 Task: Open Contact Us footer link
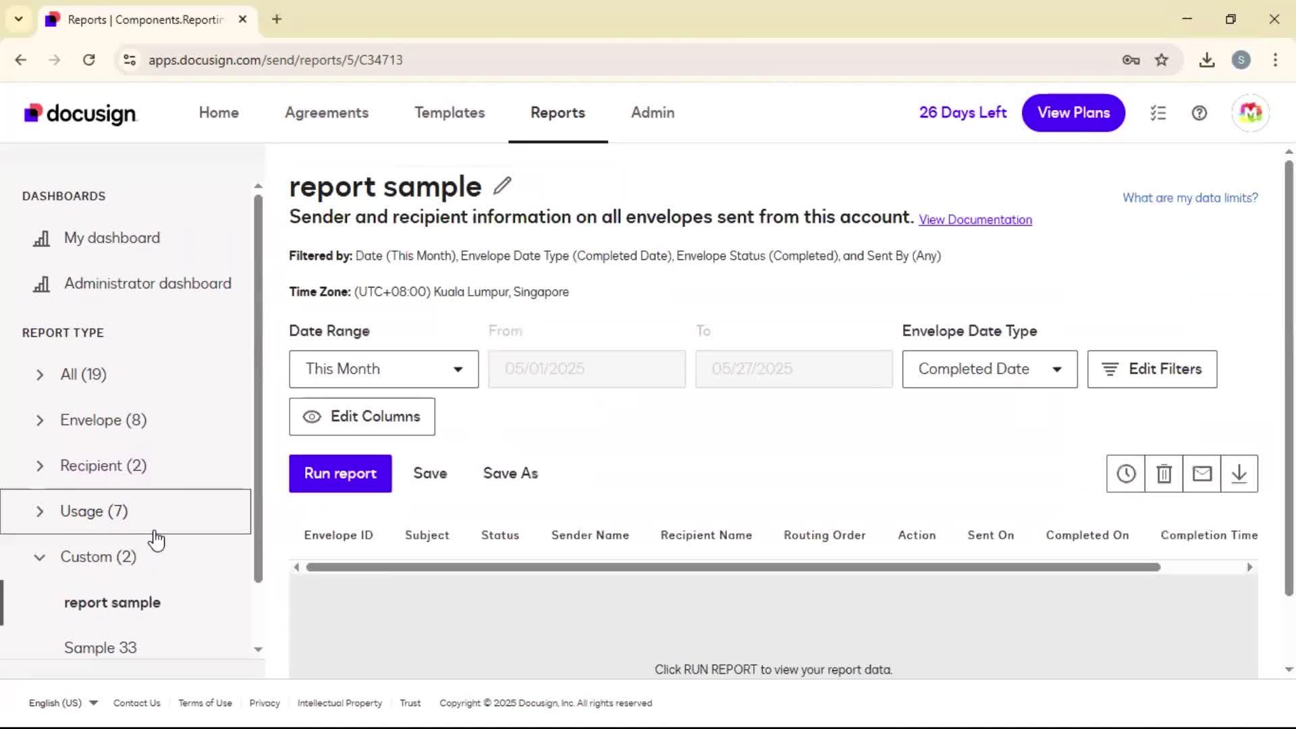pyautogui.click(x=137, y=703)
